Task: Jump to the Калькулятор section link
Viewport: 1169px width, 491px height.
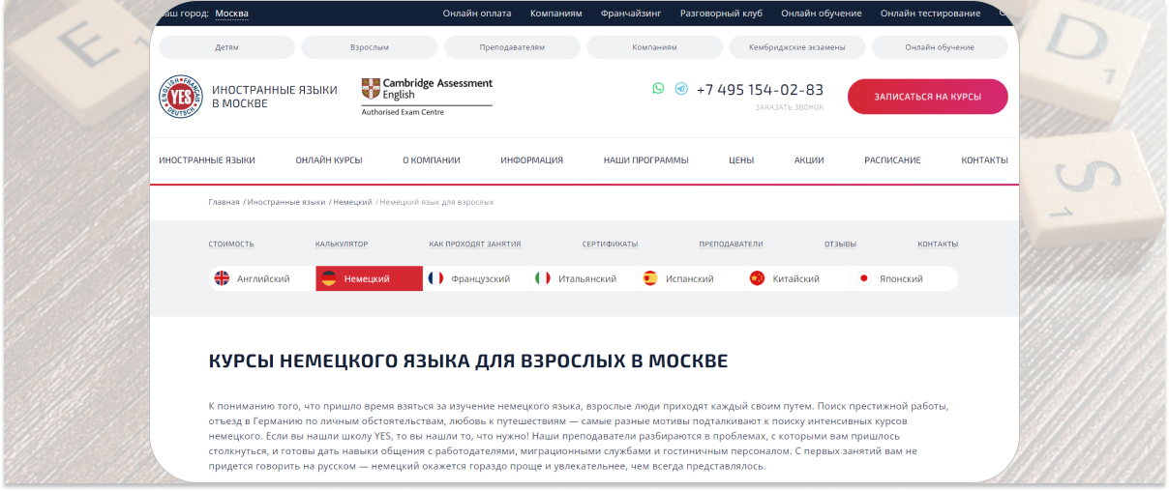Action: tap(342, 245)
